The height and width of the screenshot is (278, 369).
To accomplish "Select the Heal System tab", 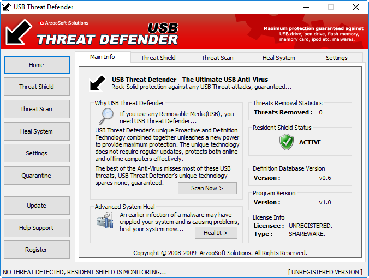I will pos(279,58).
